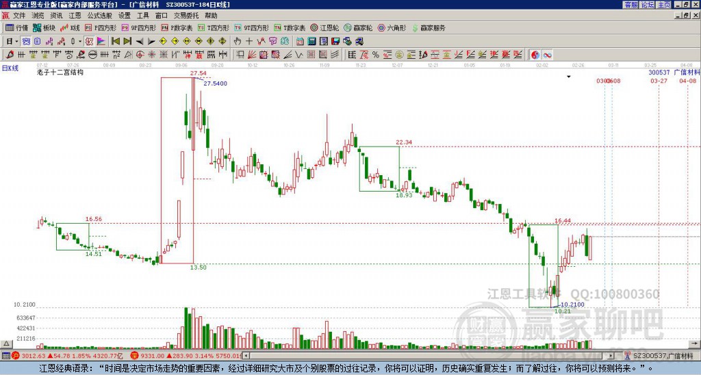The height and width of the screenshot is (375, 701).
Task: Open the P四方形 tool
Action: (101, 27)
